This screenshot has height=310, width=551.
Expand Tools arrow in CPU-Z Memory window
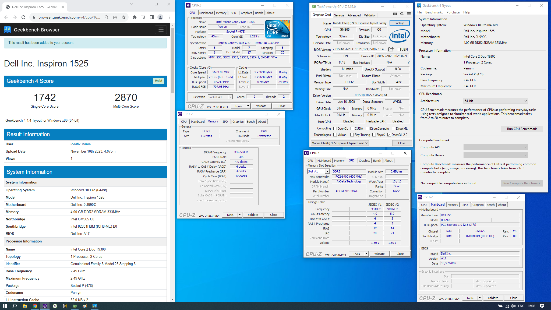[240, 215]
